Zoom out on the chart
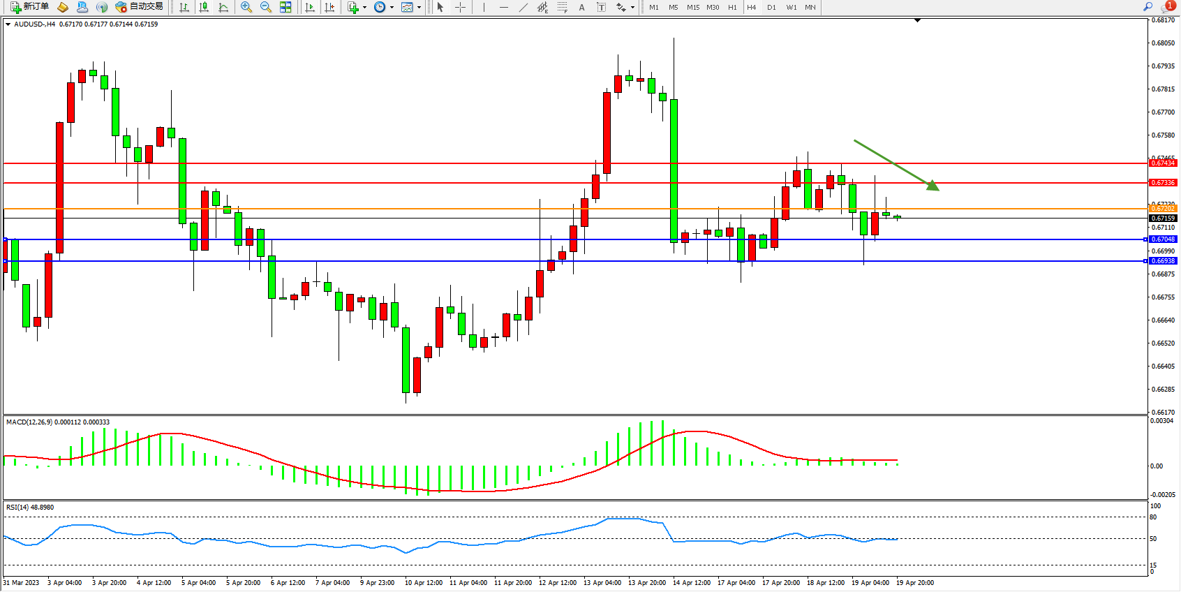Viewport: 1181px width, 592px height. 265,7
